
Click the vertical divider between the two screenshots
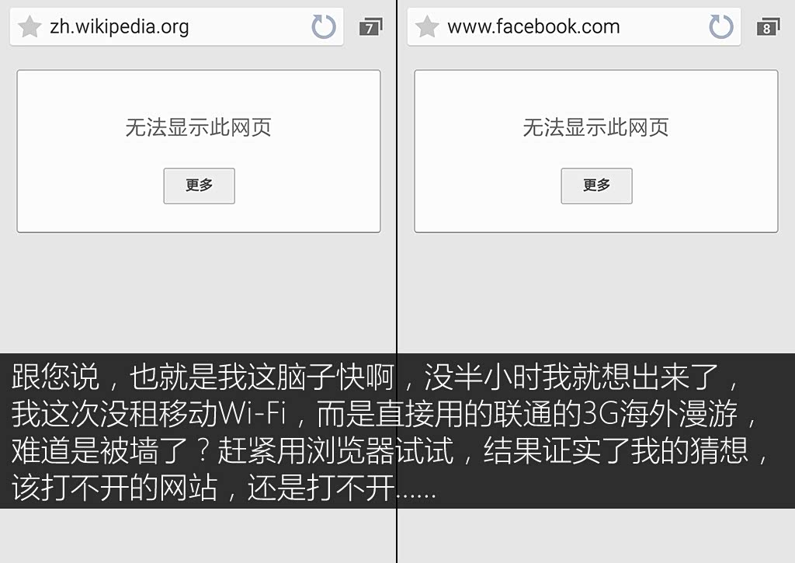tap(397, 281)
